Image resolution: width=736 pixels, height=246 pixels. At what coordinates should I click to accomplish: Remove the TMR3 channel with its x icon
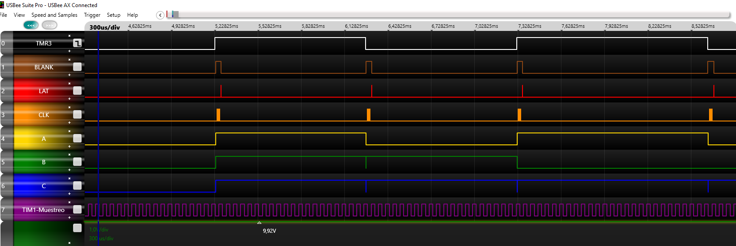click(x=69, y=36)
